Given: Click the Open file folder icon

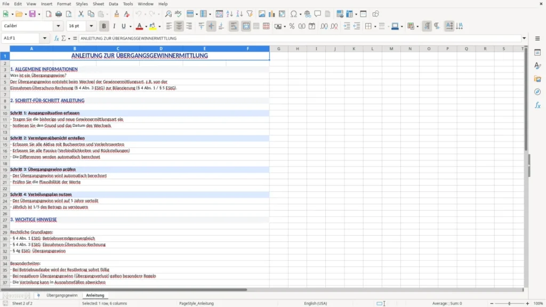Looking at the screenshot, I should pos(19,14).
